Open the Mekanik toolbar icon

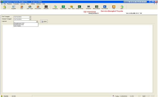pos(46,7)
